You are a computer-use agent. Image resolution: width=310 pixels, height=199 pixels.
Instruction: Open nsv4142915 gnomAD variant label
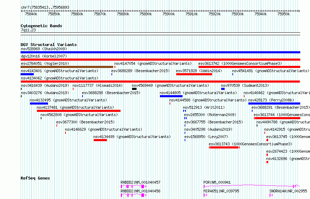click(x=287, y=129)
